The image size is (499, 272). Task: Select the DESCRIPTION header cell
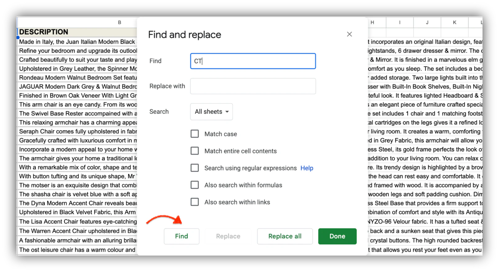[x=77, y=32]
